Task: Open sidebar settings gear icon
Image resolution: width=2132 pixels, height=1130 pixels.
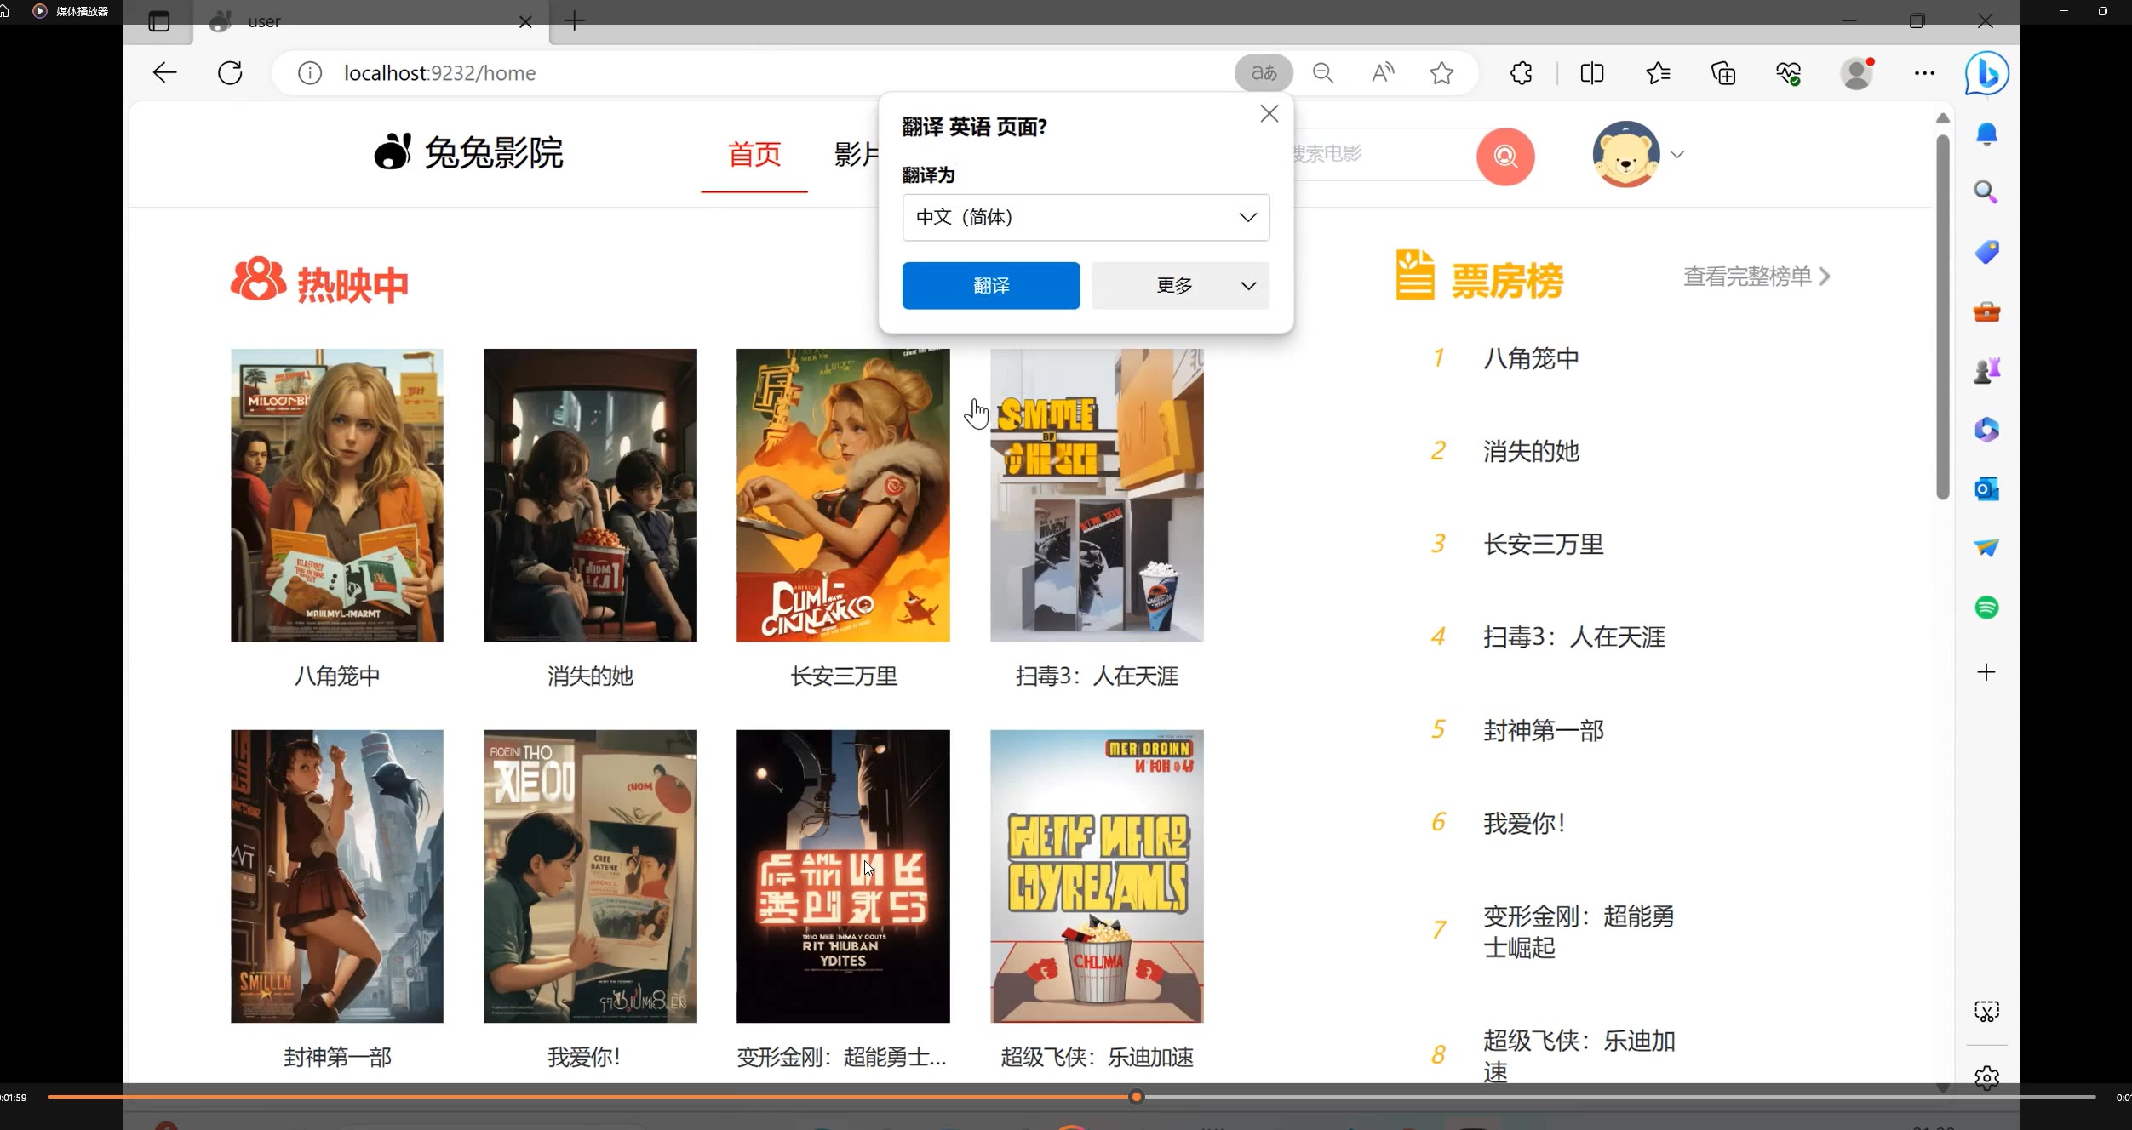Action: point(1986,1078)
